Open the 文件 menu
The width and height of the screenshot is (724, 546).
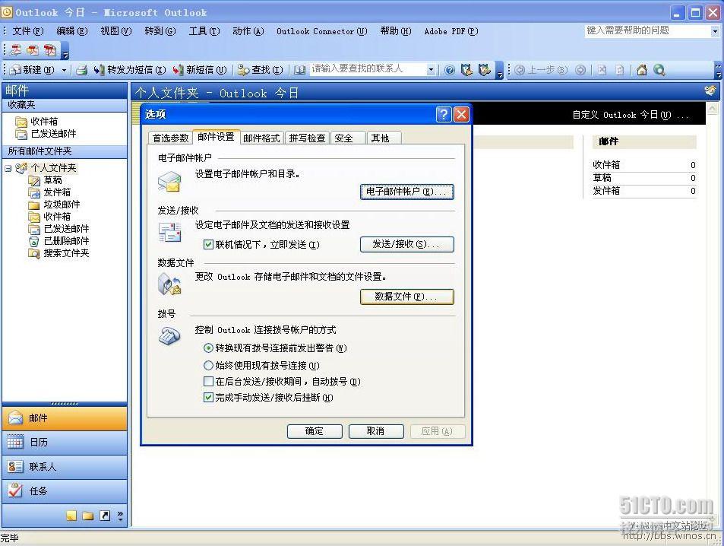click(x=27, y=31)
